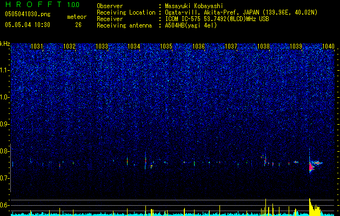
Task: Click the 1.1 kHz frequency label
Action: pyautogui.click(x=5, y=70)
